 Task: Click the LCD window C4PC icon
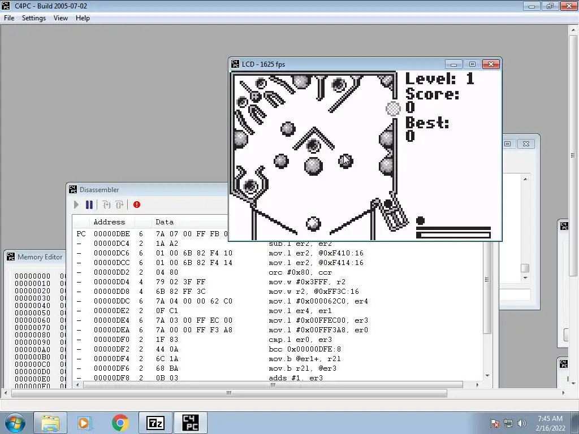[235, 64]
